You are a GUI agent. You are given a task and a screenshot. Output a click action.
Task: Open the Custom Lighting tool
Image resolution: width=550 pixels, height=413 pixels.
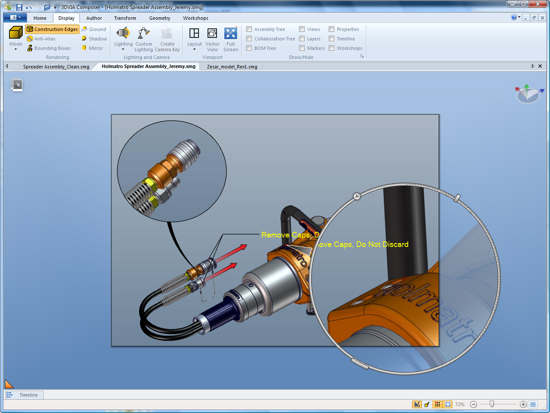click(144, 34)
